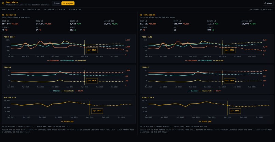Toggle Staff series in Expansion People chart legend
Image resolution: width=275 pixels, height=142 pixels.
(x=218, y=91)
